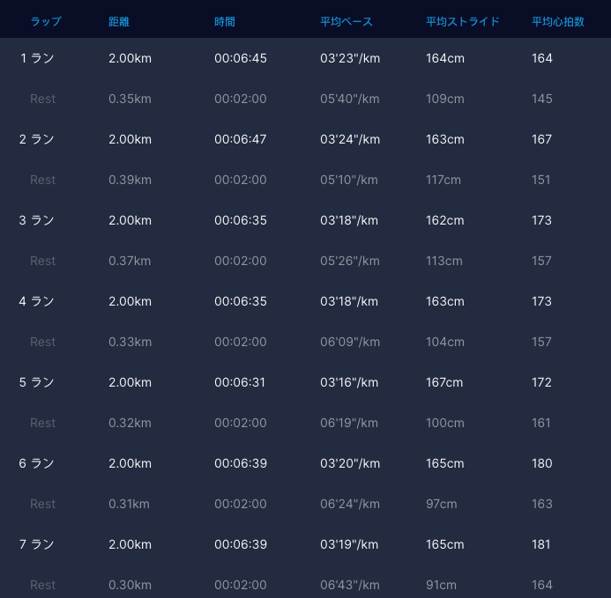Screen dimensions: 611x598
Task: Click the 00:06:31 time value
Action: click(241, 382)
